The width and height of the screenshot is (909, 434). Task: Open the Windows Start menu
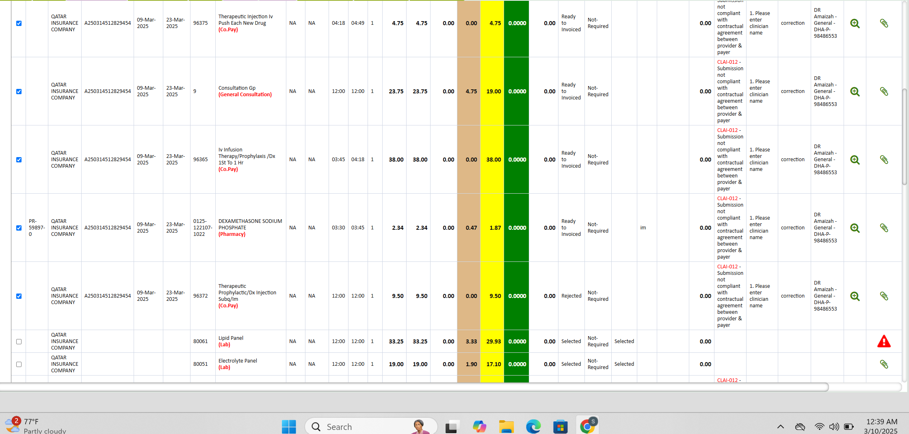tap(289, 427)
